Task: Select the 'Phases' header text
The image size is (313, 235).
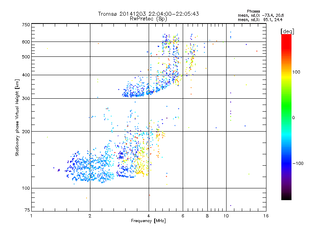Action: coord(253,11)
